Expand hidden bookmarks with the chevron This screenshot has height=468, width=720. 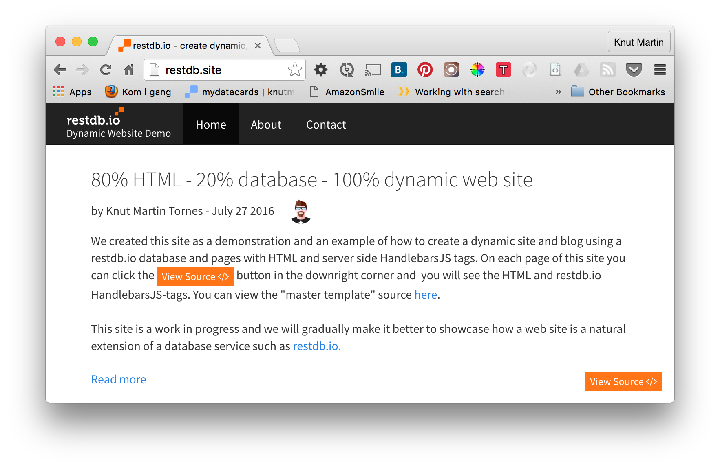[558, 92]
